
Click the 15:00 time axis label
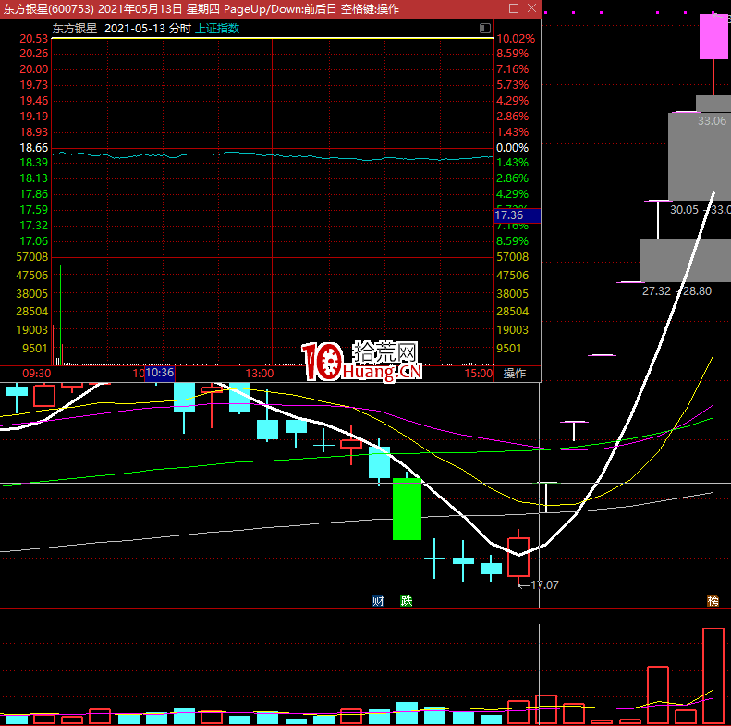pyautogui.click(x=479, y=374)
